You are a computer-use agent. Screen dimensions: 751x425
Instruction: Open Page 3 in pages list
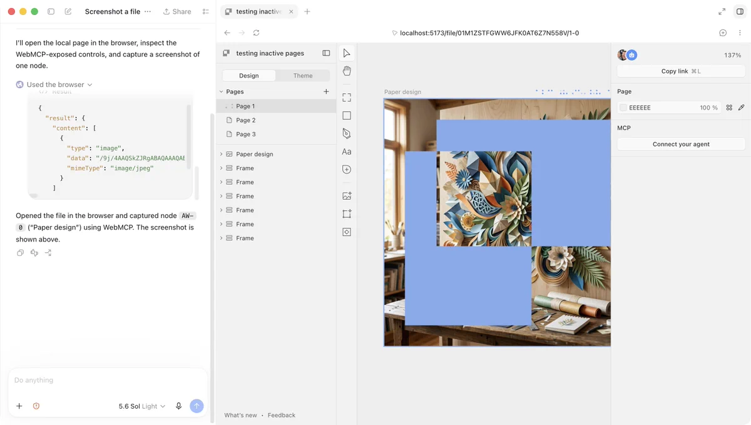(276, 134)
